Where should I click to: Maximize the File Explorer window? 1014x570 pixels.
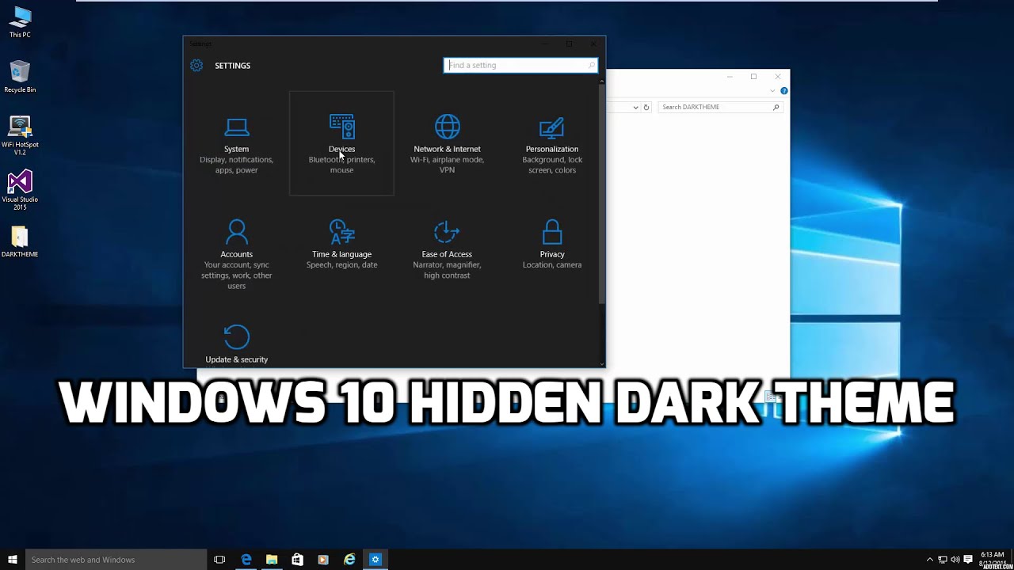[753, 77]
